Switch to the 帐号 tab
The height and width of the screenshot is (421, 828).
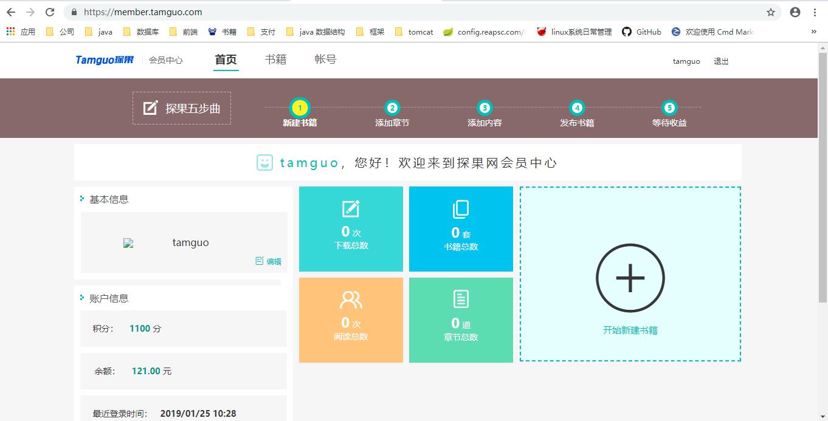(325, 60)
